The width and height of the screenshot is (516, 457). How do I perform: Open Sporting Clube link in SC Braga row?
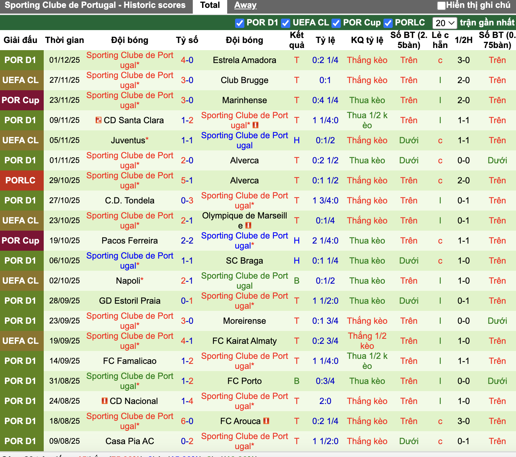(130, 261)
